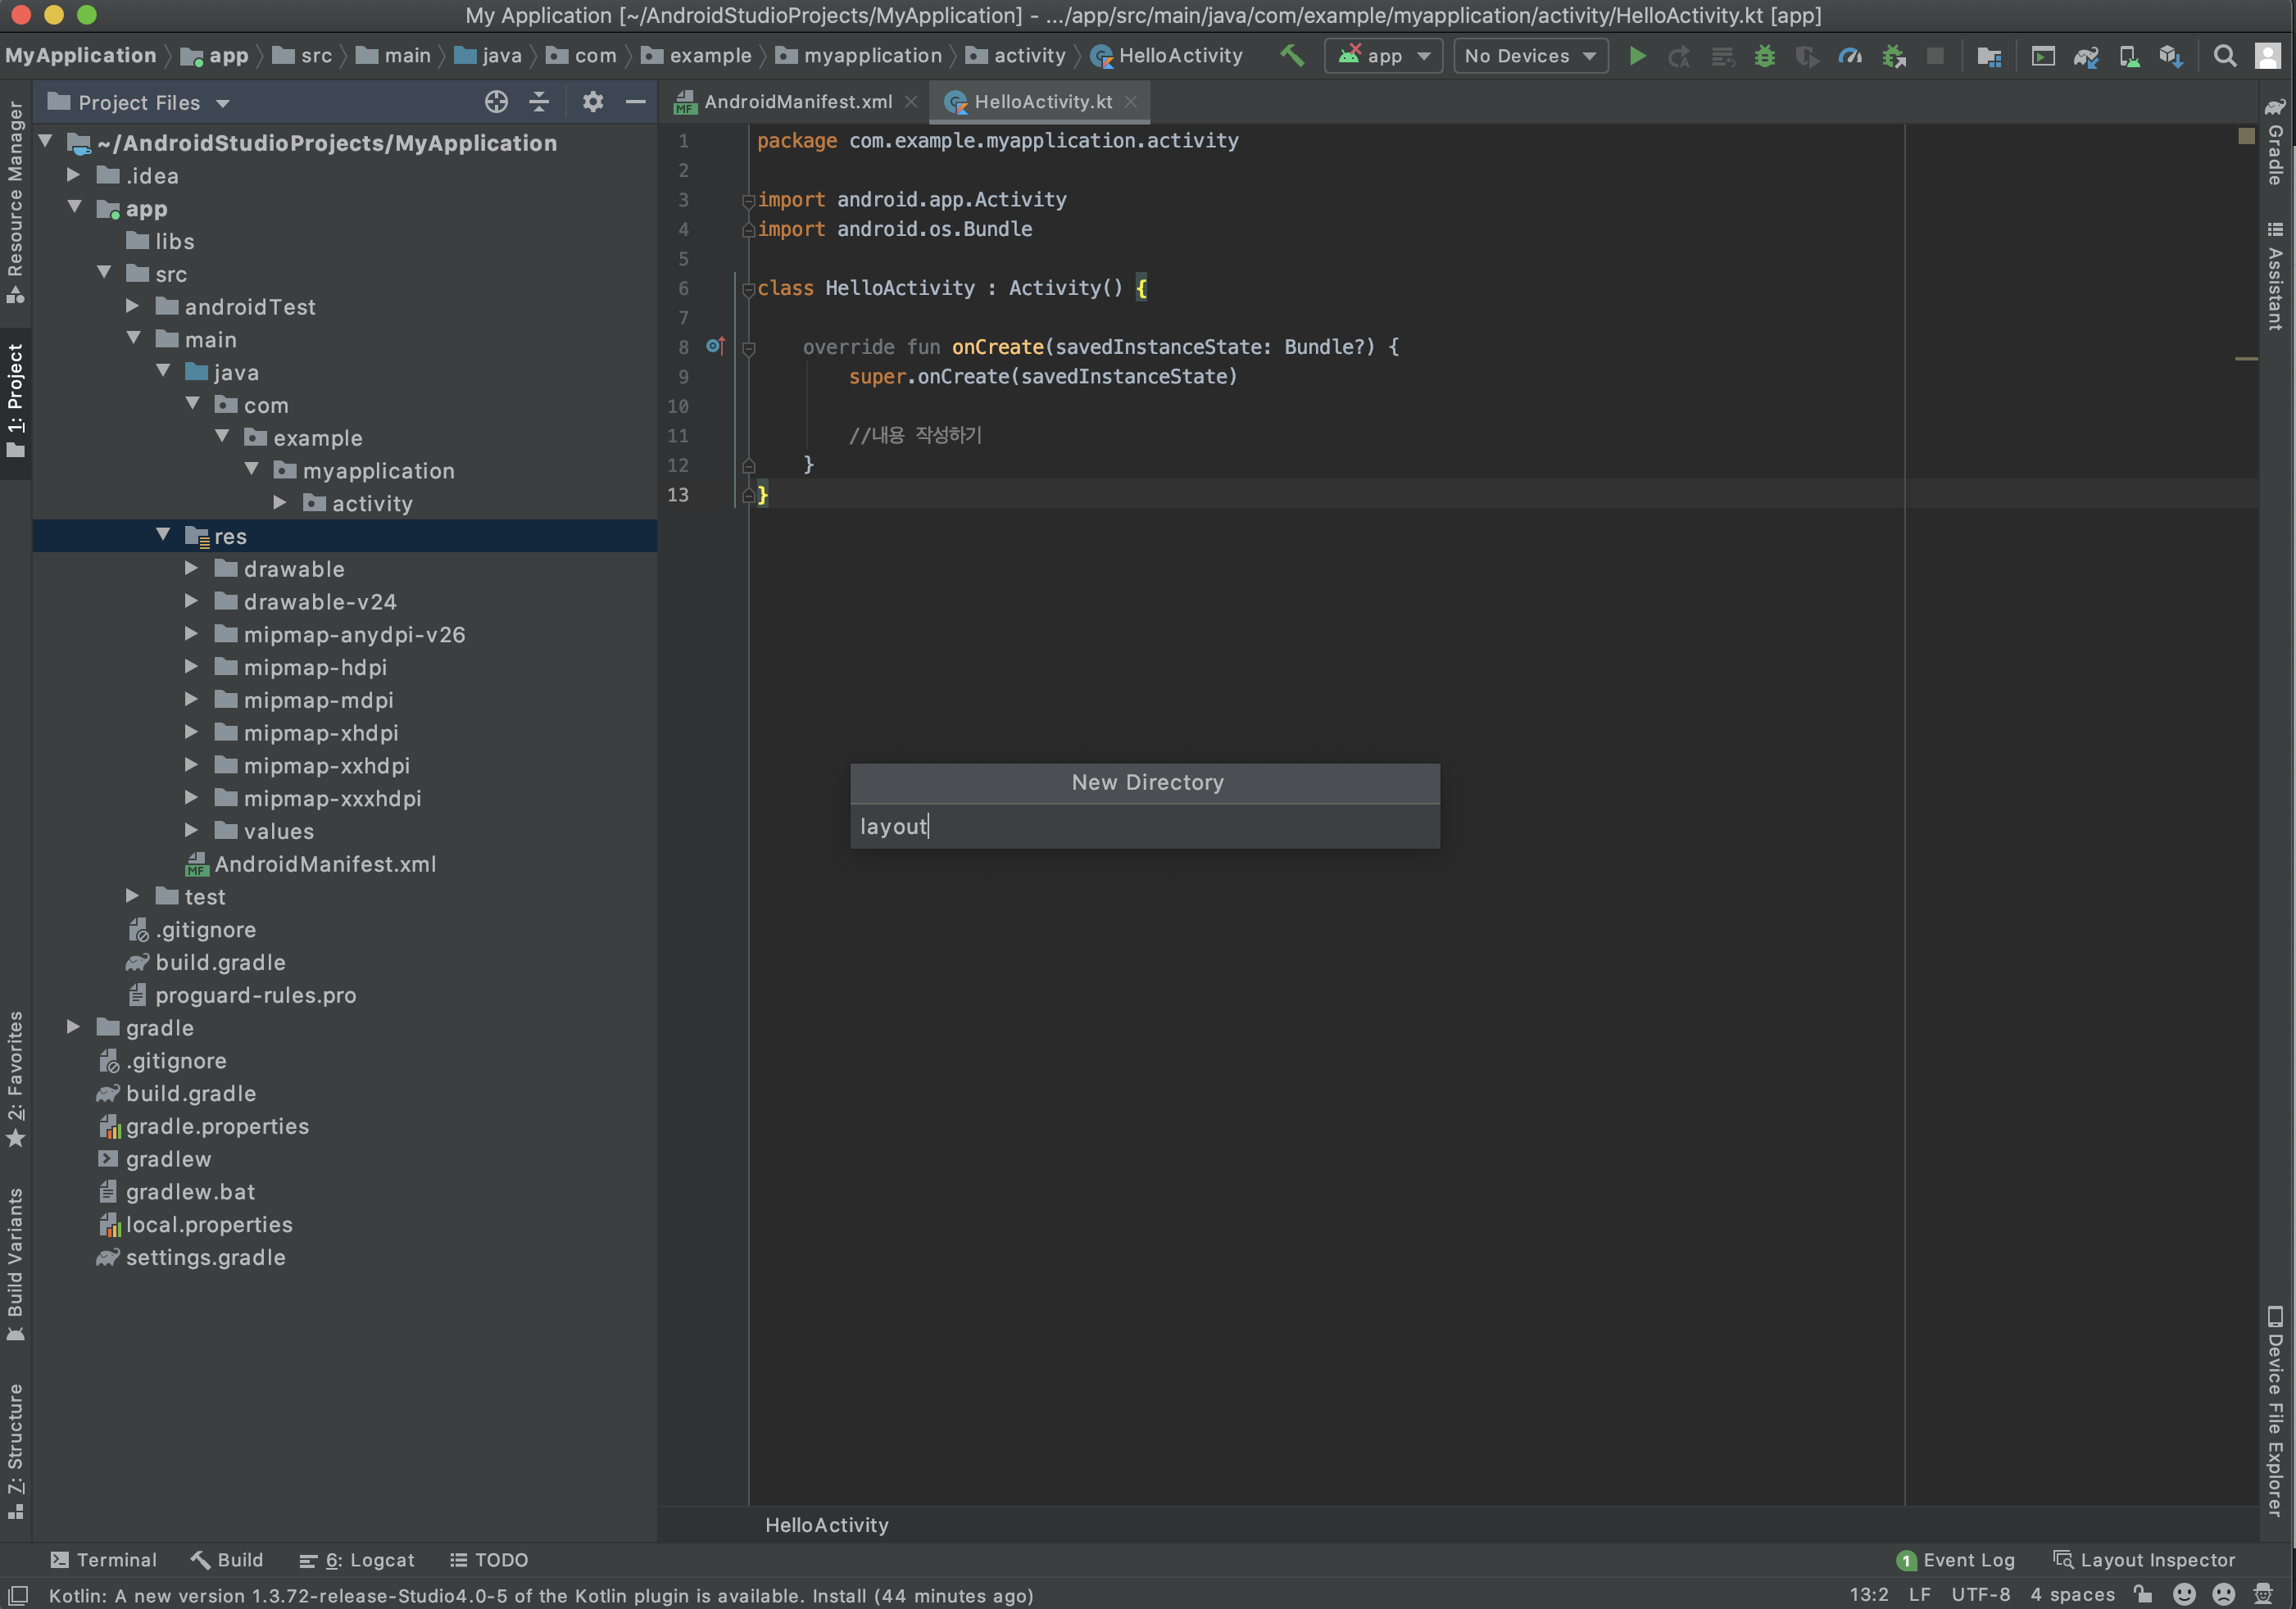Viewport: 2296px width, 1609px height.
Task: Open the Event Log
Action: [x=1956, y=1560]
